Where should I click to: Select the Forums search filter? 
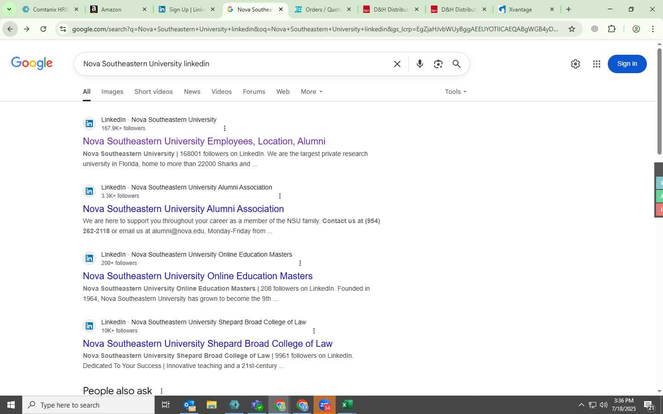point(254,92)
